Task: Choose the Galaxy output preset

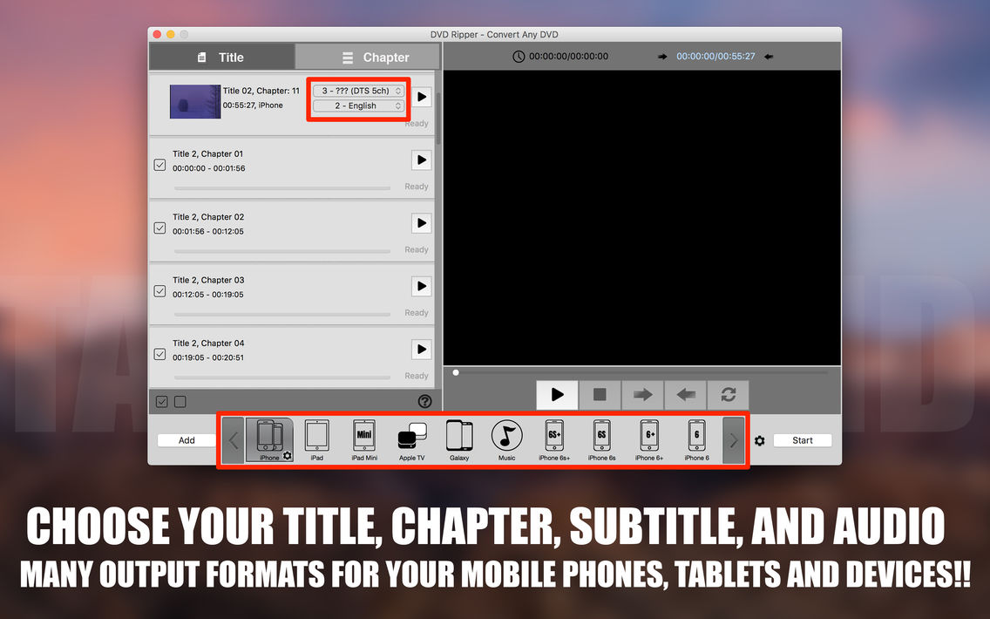Action: tap(459, 439)
